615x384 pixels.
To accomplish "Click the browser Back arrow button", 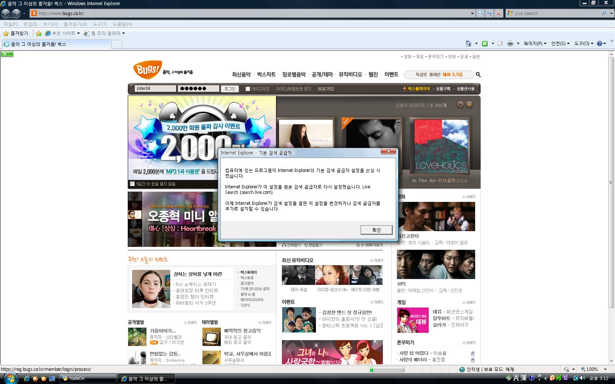I will pyautogui.click(x=5, y=13).
